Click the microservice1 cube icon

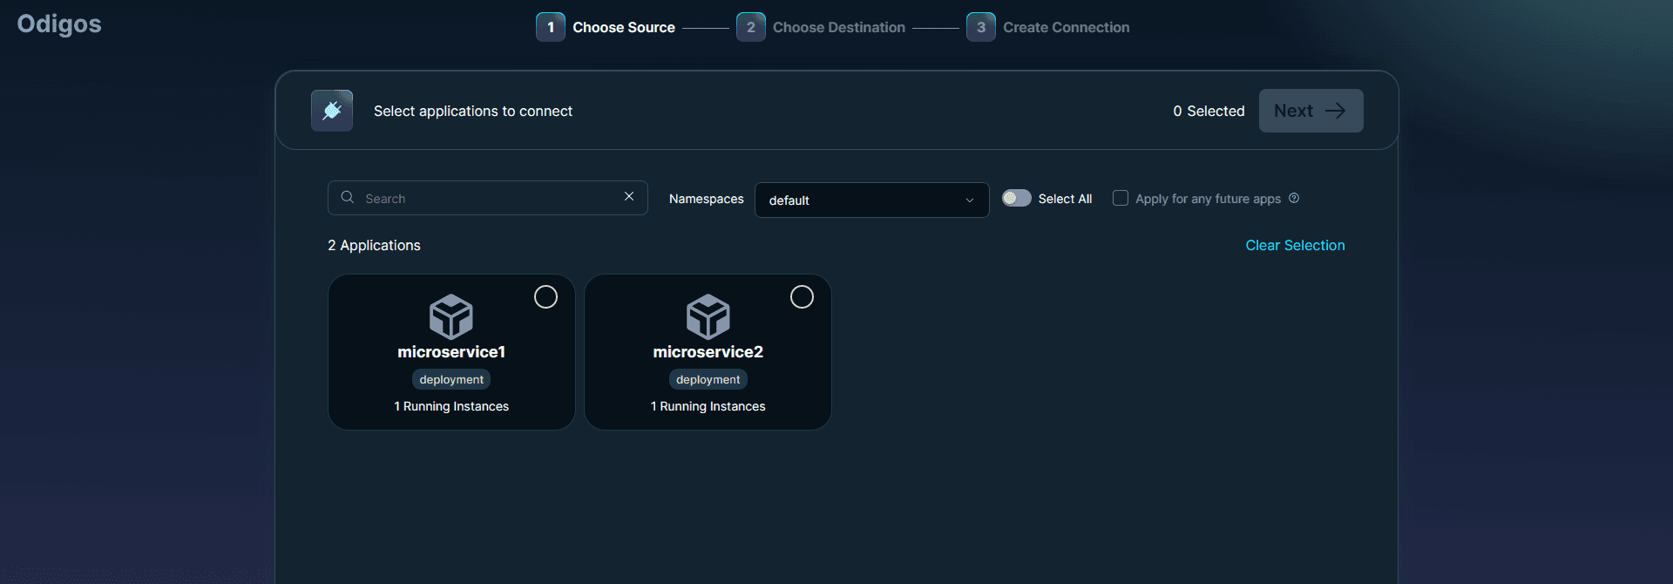(x=451, y=316)
